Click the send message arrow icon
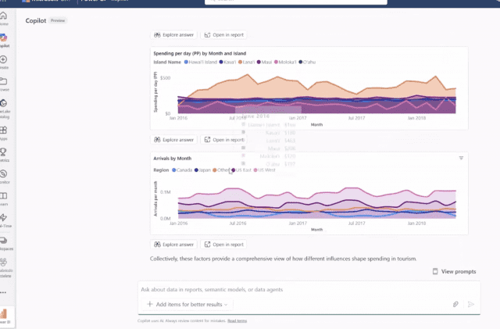Image resolution: width=500 pixels, height=329 pixels. pos(471,305)
